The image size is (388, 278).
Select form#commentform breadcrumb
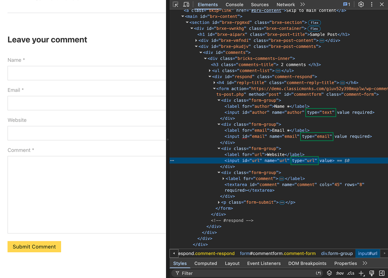pyautogui.click(x=278, y=254)
